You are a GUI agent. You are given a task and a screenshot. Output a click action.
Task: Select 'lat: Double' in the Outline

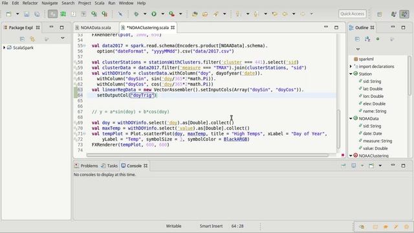click(373, 89)
